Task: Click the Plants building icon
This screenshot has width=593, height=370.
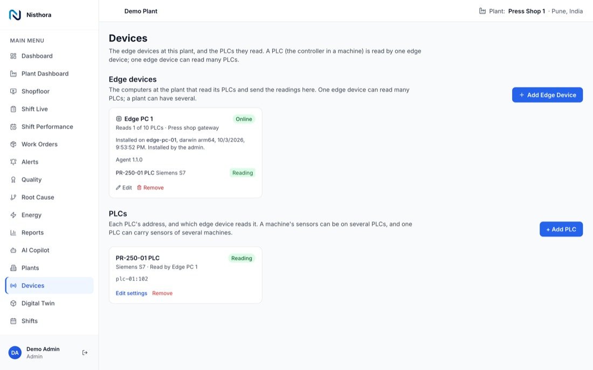Action: click(13, 268)
